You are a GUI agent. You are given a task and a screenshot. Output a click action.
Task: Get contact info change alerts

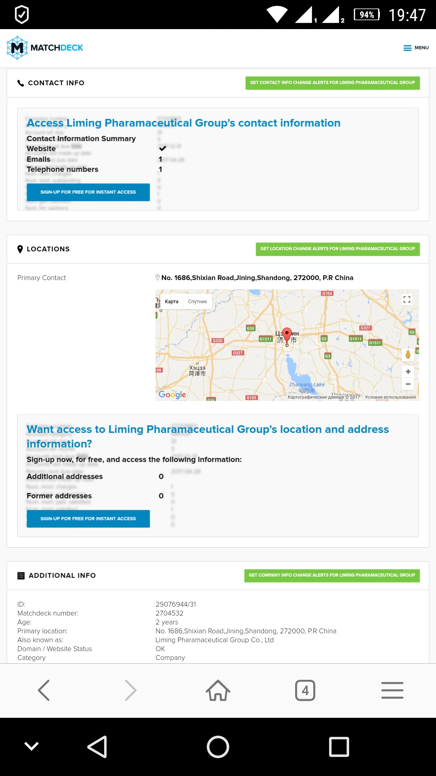tap(332, 83)
